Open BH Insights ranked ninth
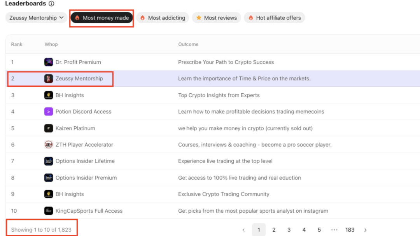This screenshot has width=420, height=236. [x=70, y=194]
